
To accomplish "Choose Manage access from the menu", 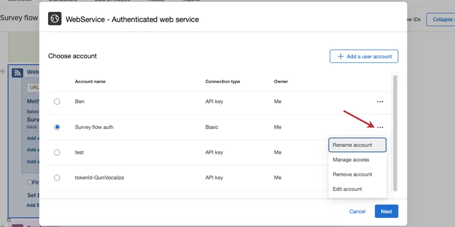I will (x=351, y=159).
